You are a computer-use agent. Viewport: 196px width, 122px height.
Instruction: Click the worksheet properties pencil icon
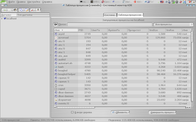pyautogui.click(x=33, y=10)
